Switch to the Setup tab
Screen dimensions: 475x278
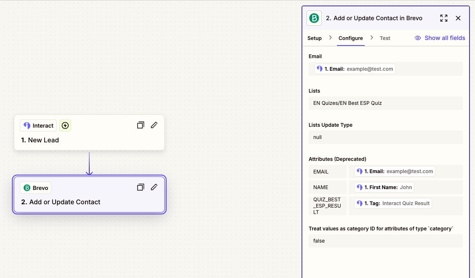[x=315, y=38]
